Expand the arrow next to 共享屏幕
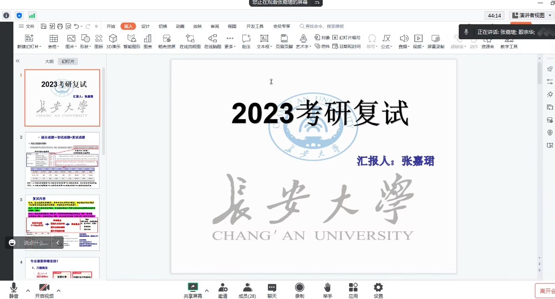This screenshot has width=555, height=299. [206, 290]
